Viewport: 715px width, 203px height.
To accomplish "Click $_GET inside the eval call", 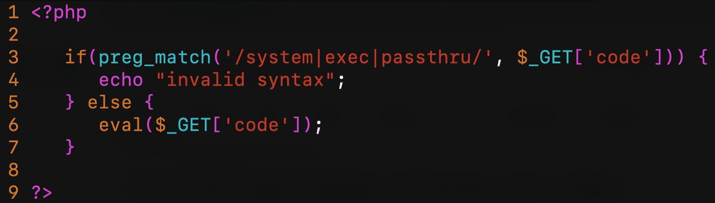I will point(183,125).
